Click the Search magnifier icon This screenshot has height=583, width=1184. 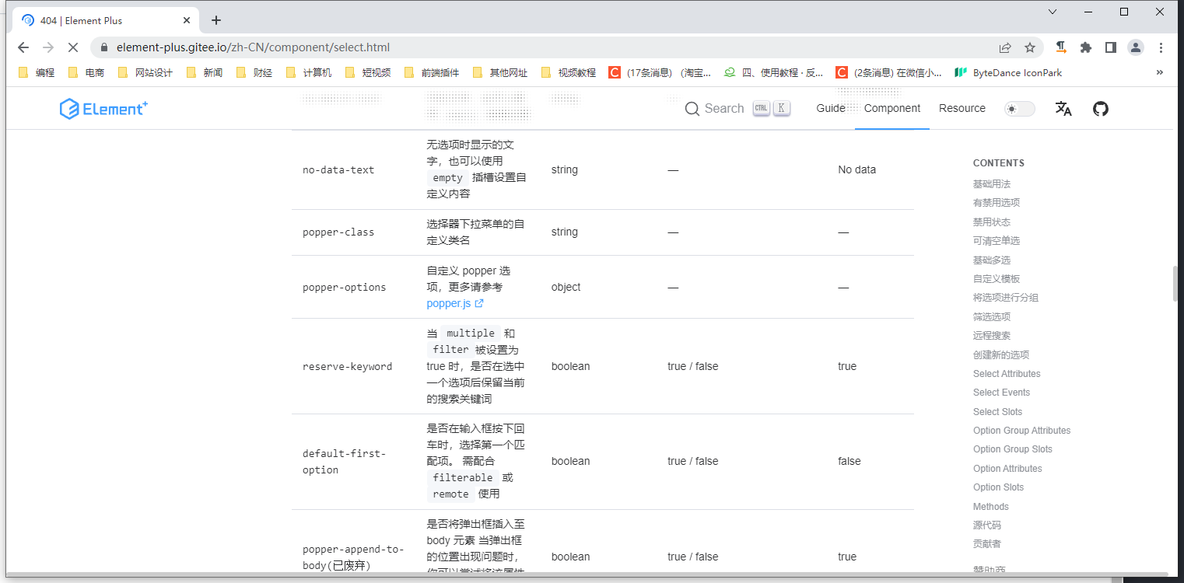692,109
